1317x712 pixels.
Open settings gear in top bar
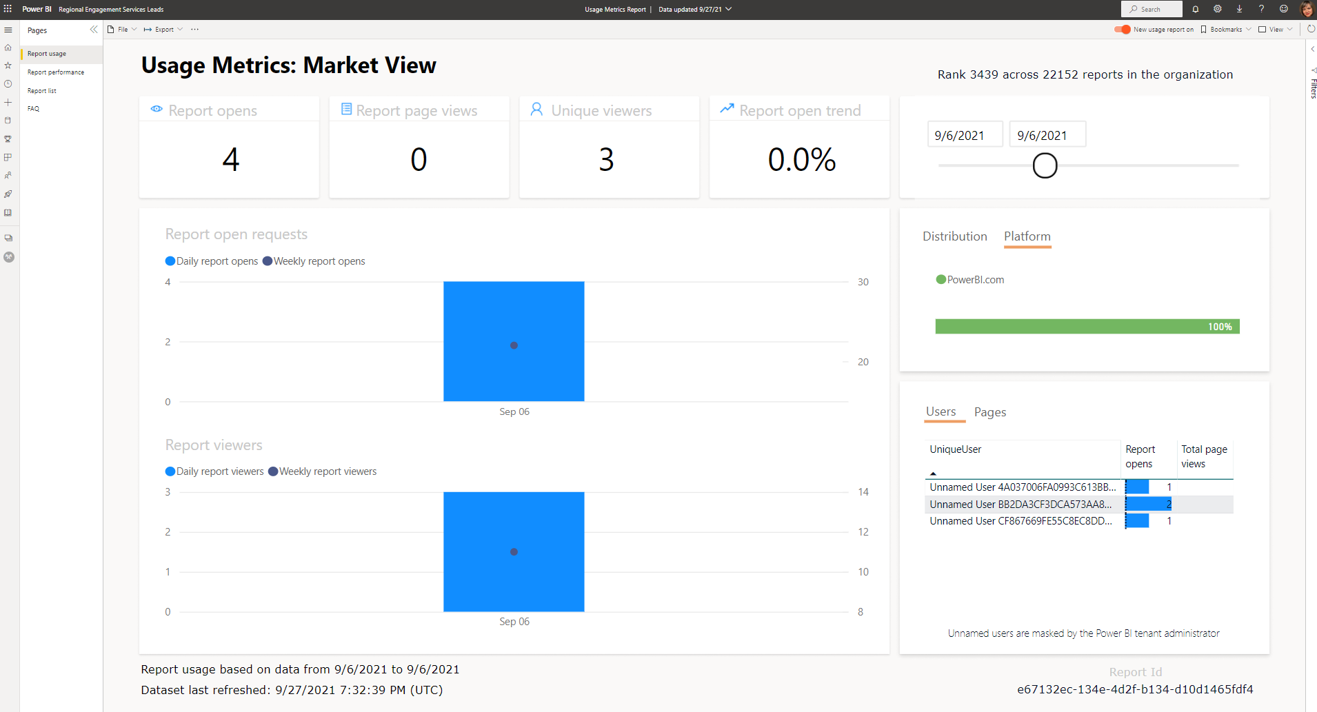pos(1218,9)
